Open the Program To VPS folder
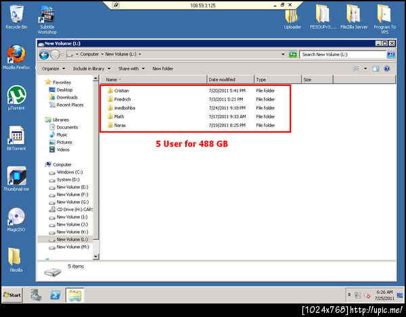 (x=385, y=20)
